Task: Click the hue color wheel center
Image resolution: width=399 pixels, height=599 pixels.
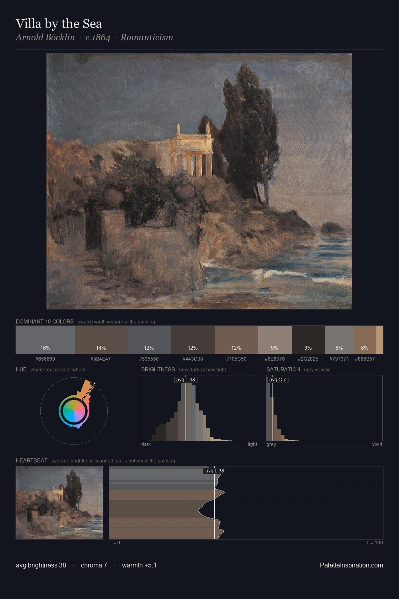Action: 74,411
